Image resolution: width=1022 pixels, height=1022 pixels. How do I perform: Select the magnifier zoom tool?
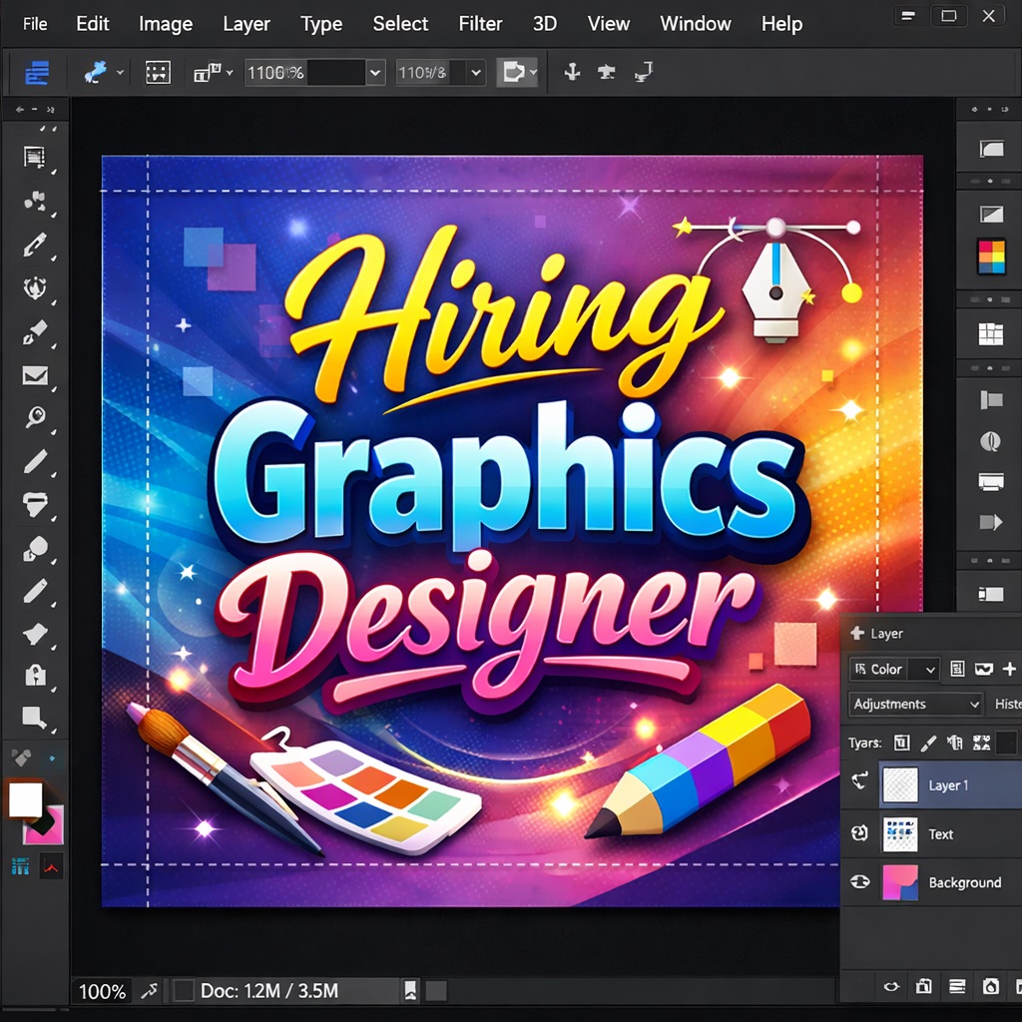click(35, 417)
